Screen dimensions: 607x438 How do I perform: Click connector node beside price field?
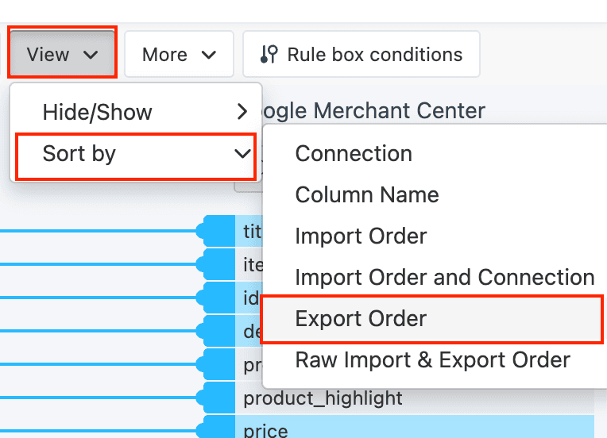217,430
